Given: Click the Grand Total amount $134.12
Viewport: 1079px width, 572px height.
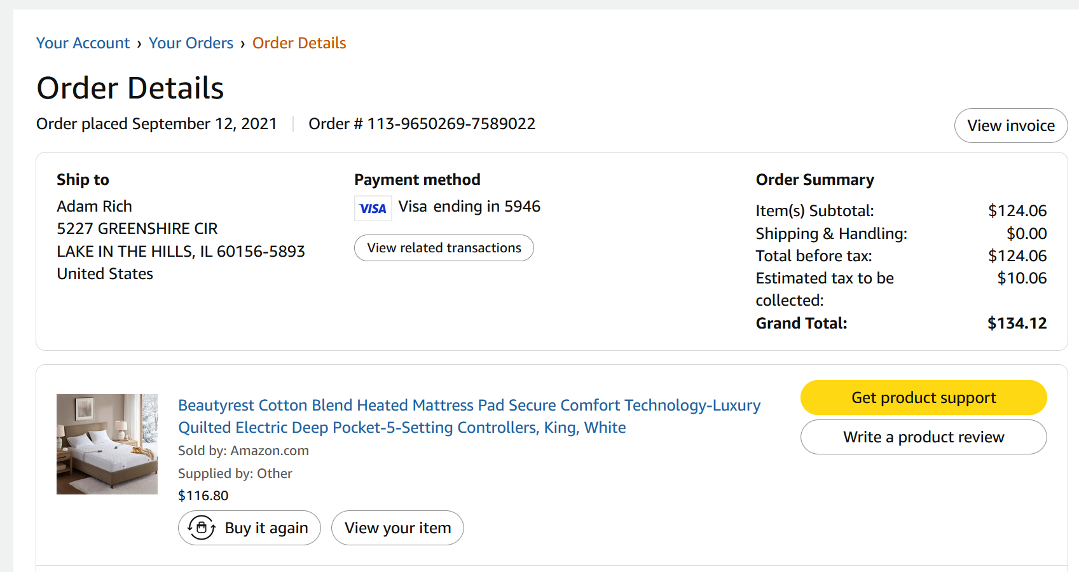Looking at the screenshot, I should tap(1017, 323).
